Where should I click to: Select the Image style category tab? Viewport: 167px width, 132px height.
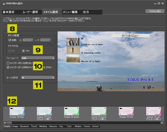tap(15, 126)
